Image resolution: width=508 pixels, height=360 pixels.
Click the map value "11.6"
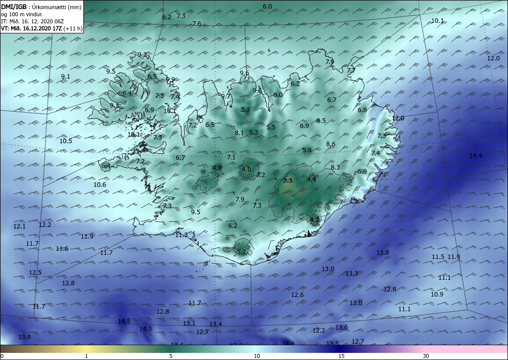(62, 249)
